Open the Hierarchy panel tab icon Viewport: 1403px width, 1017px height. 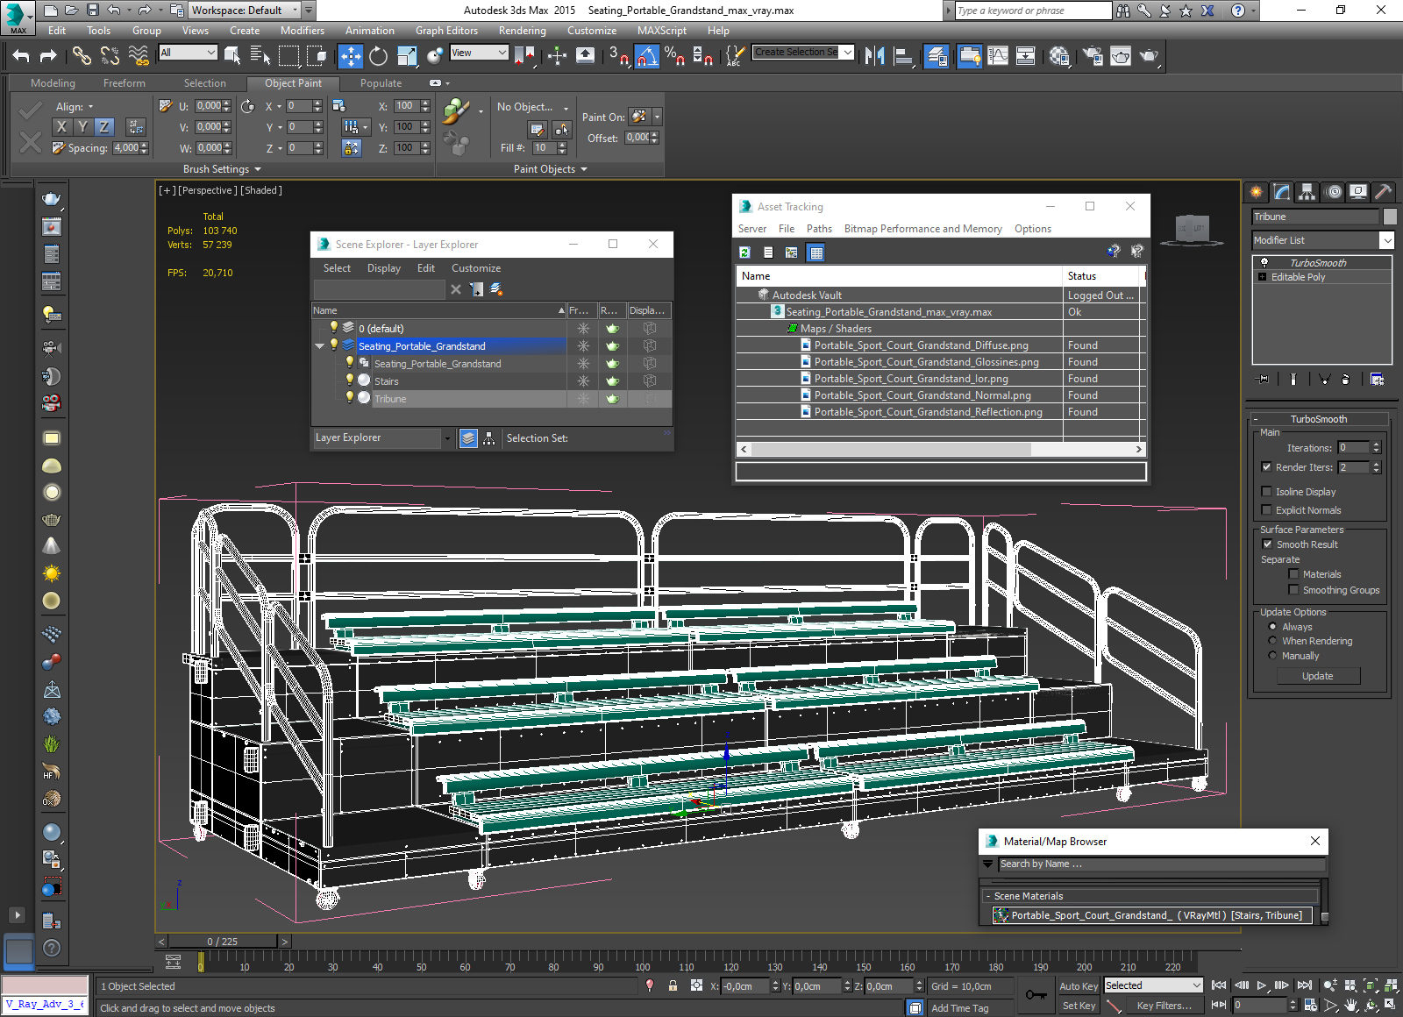1307,192
